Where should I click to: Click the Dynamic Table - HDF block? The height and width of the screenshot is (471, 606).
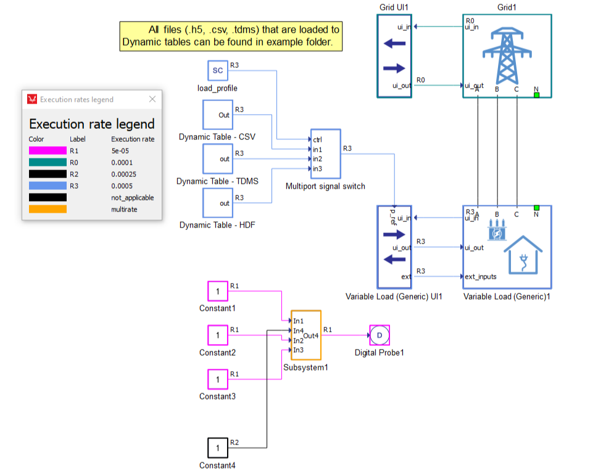click(x=217, y=203)
